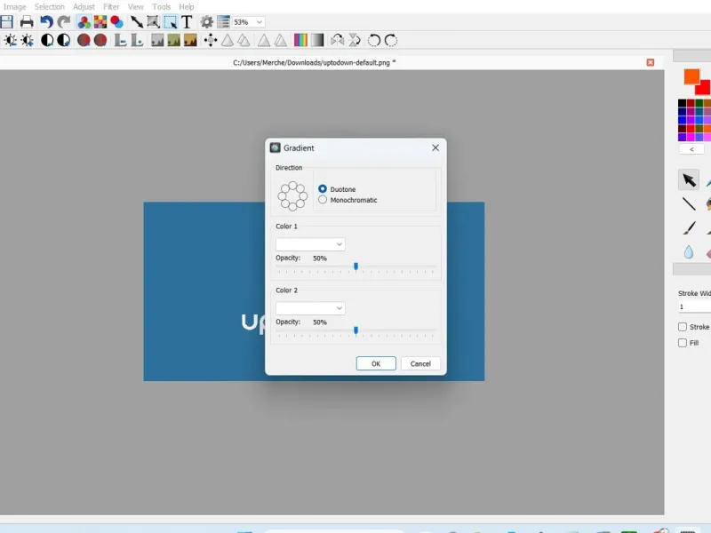This screenshot has height=533, width=711.
Task: Select the water drop blur tool
Action: [x=688, y=251]
